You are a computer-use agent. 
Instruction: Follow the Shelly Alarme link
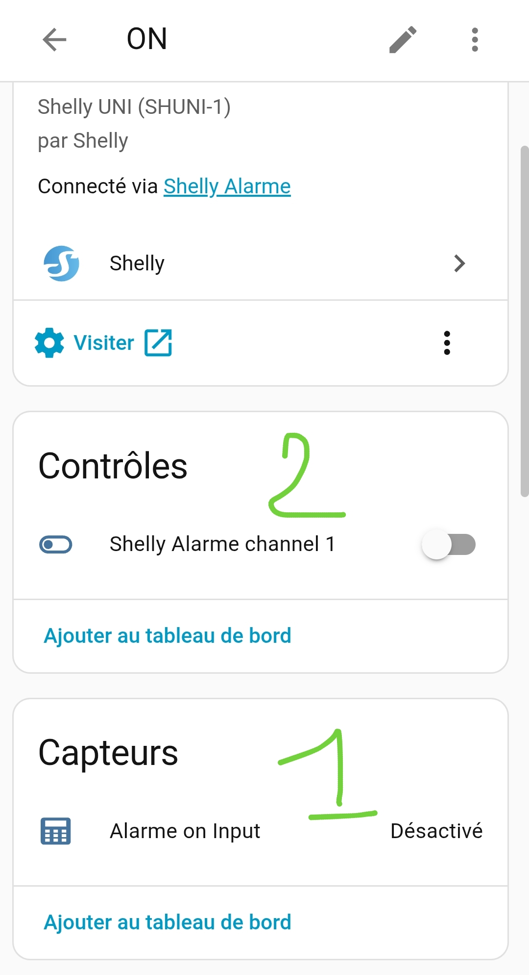[227, 186]
